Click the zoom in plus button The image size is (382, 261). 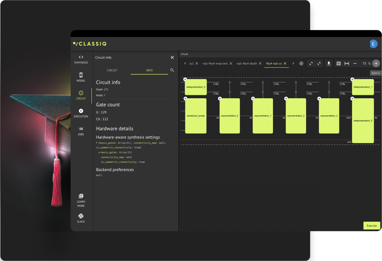tap(376, 63)
